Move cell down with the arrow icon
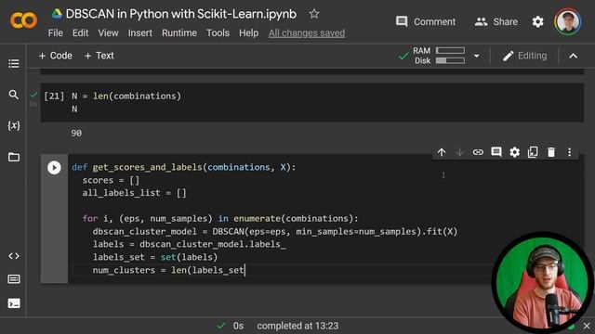The width and height of the screenshot is (595, 334). pos(459,152)
